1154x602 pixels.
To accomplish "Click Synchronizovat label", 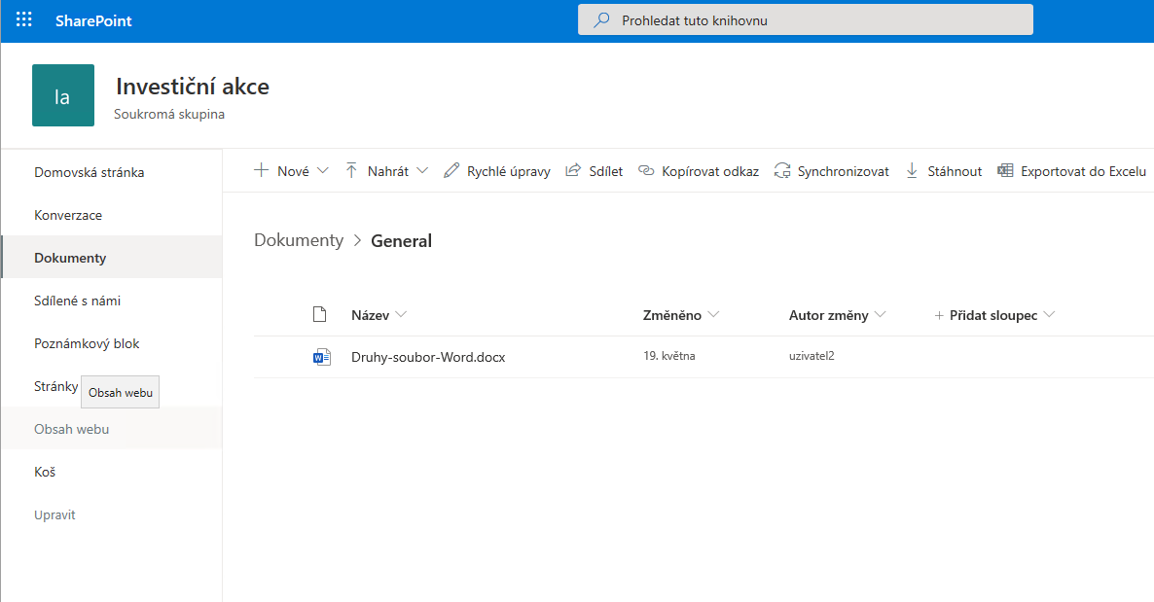I will [844, 171].
